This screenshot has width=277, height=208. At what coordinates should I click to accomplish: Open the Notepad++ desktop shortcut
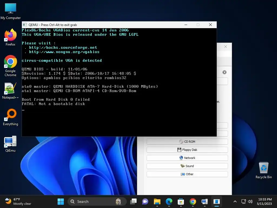[x=11, y=91]
